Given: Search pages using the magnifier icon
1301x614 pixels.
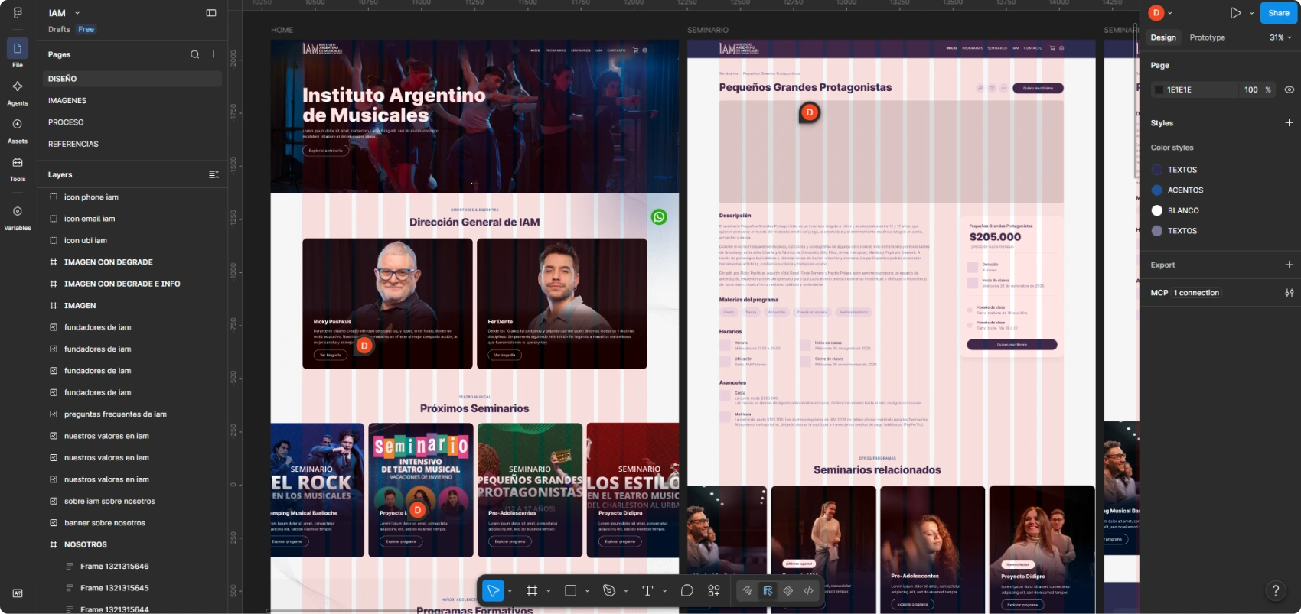Looking at the screenshot, I should pyautogui.click(x=194, y=54).
